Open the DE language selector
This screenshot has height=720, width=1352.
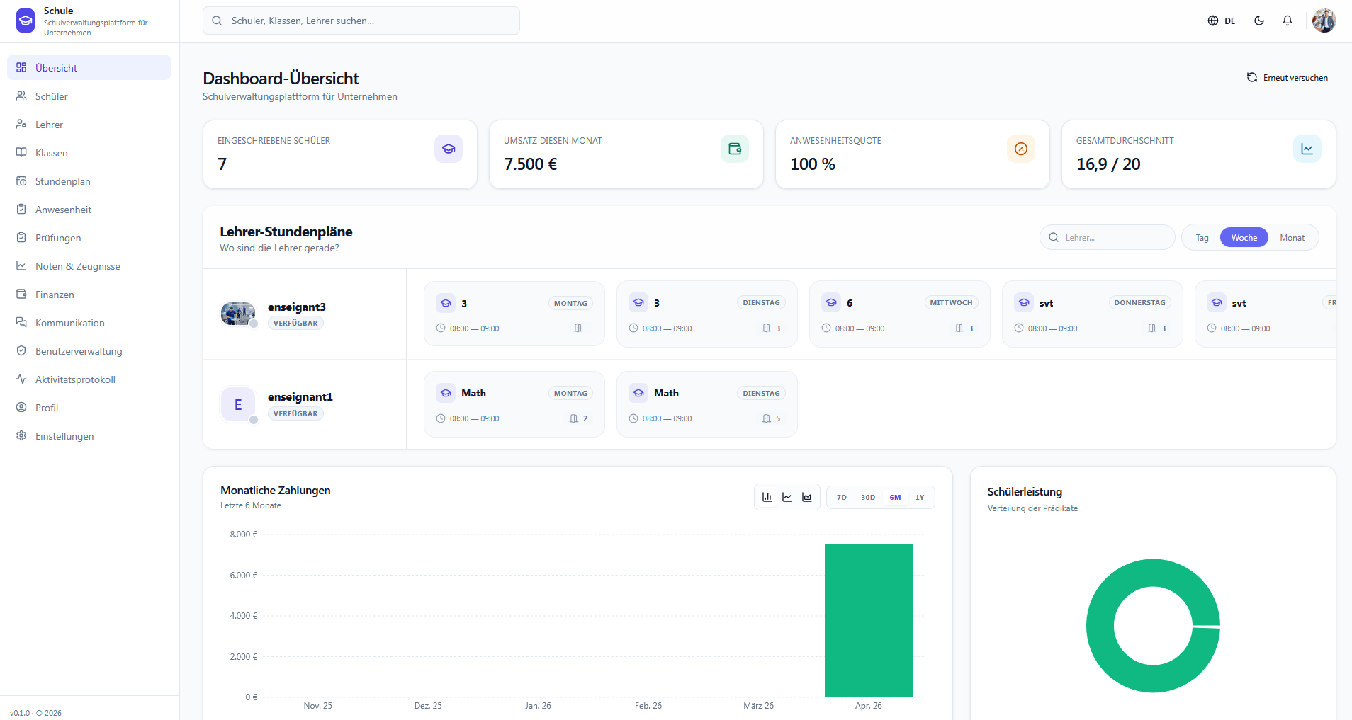coord(1222,21)
